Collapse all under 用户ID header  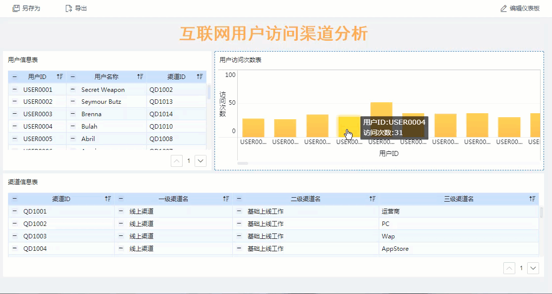(x=14, y=77)
